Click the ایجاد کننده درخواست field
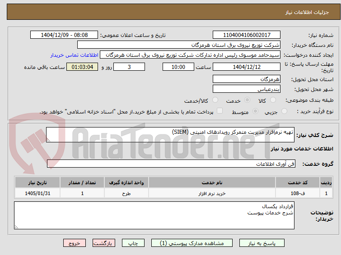 190,55
